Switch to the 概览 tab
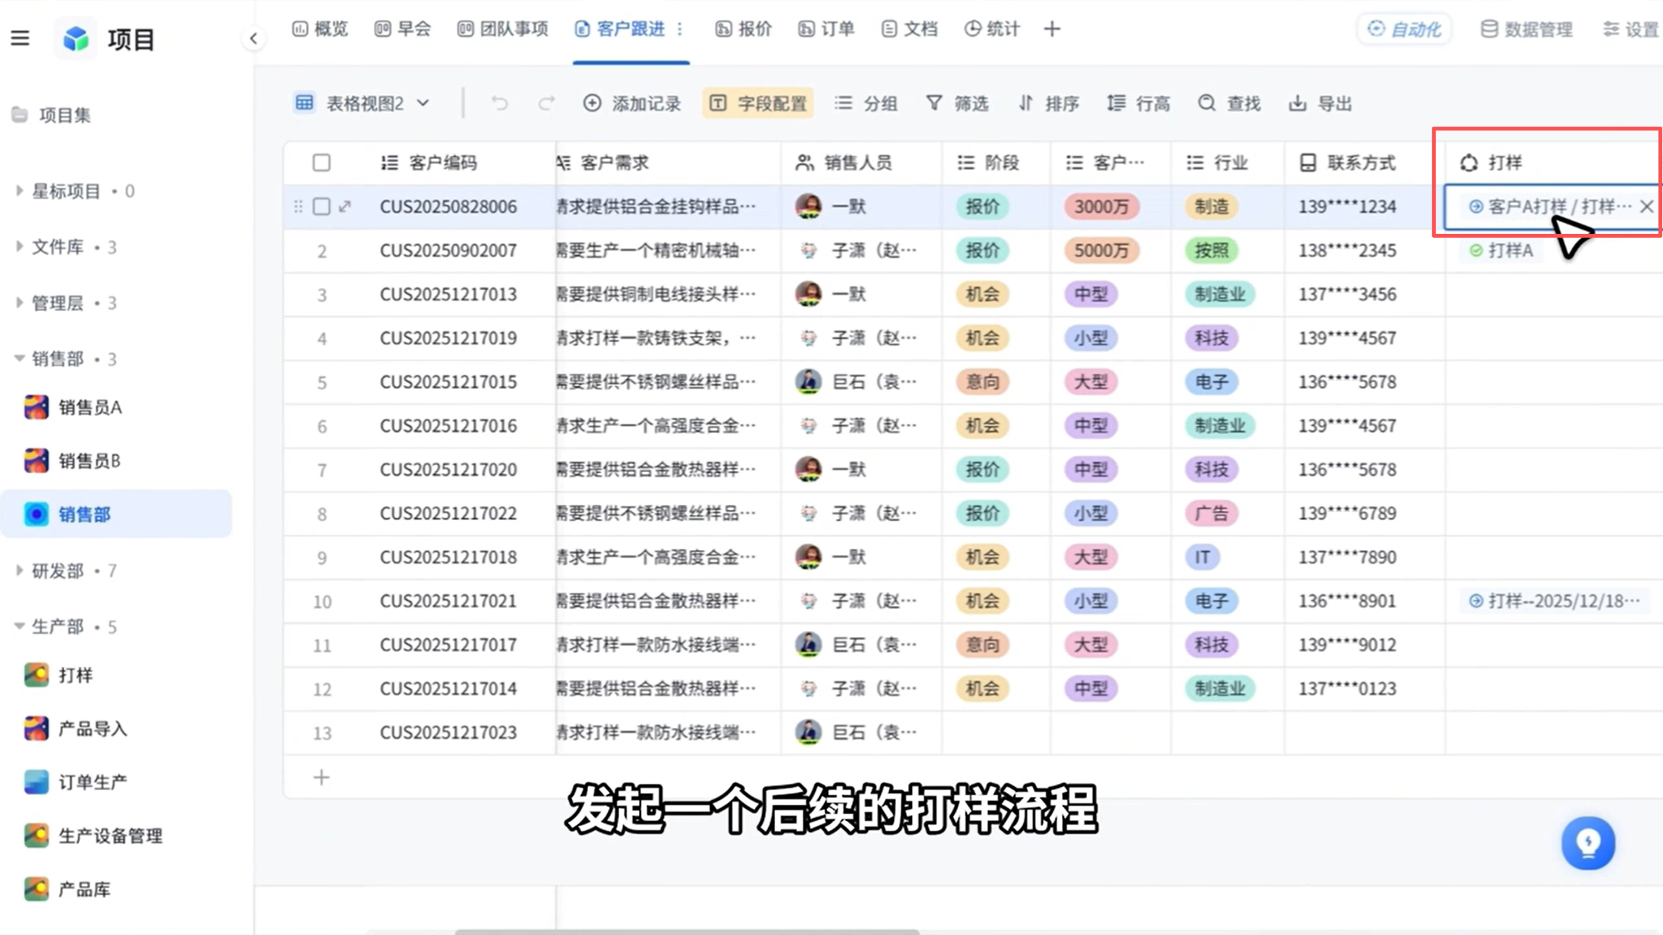 (320, 29)
